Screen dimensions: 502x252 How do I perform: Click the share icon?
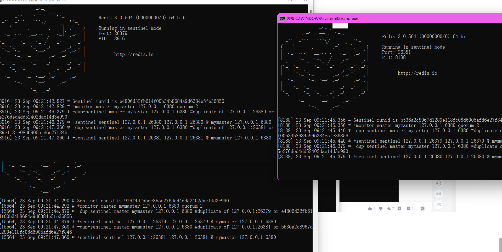(422, 208)
